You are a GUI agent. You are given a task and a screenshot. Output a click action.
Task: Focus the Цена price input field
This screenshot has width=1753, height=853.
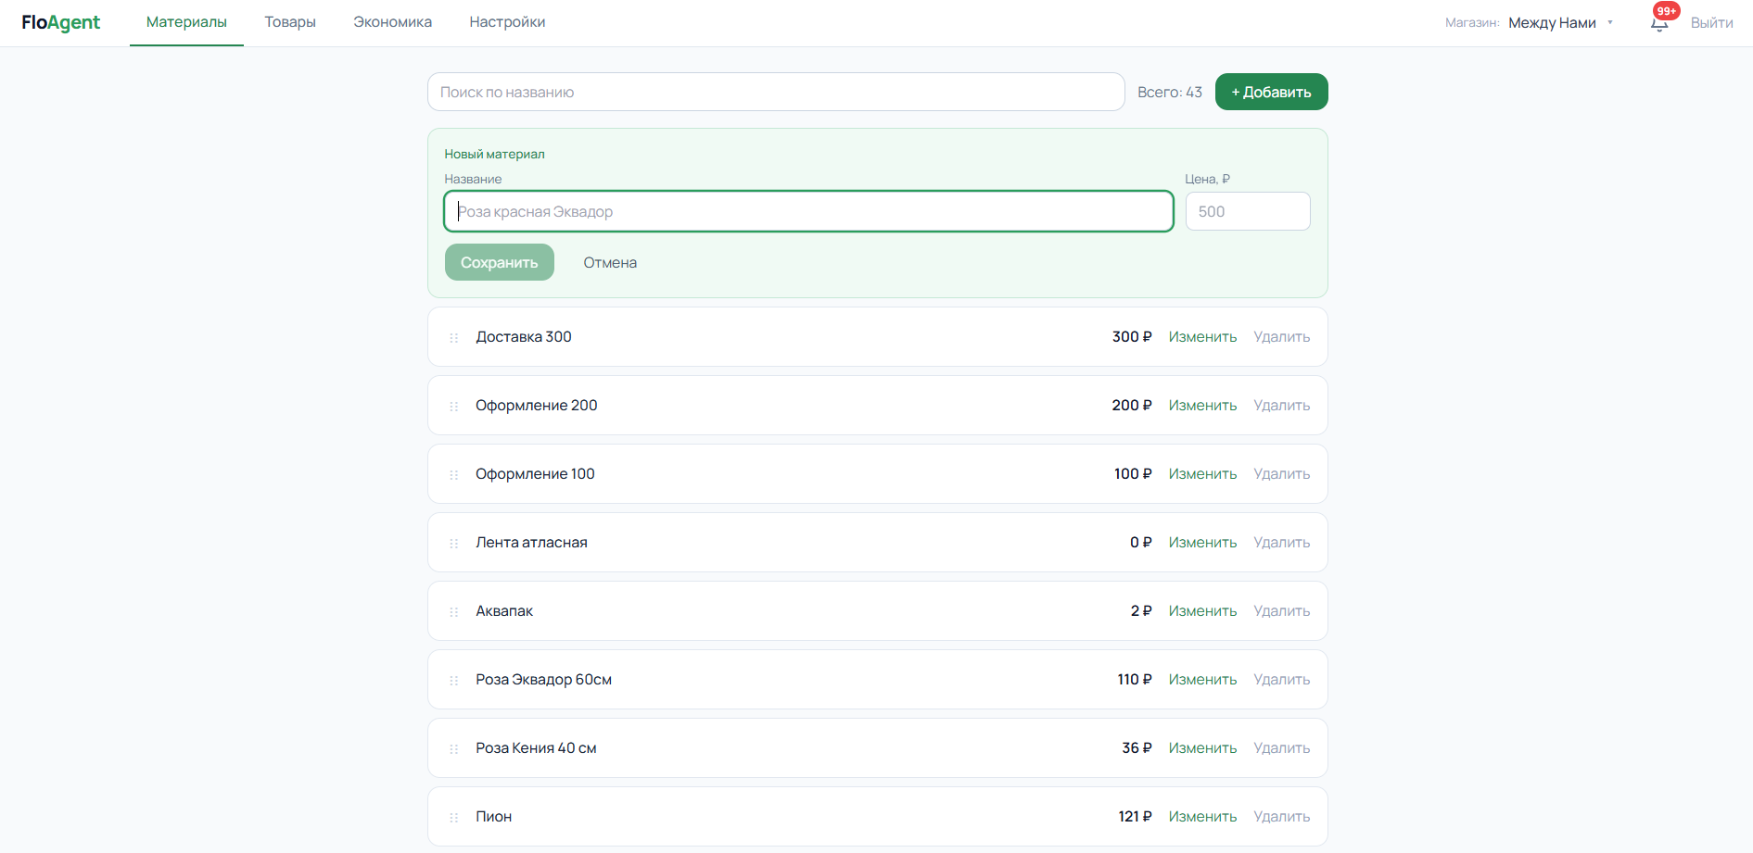coord(1248,211)
